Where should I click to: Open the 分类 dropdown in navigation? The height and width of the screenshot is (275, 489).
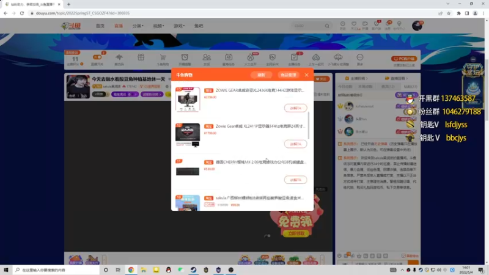138,26
